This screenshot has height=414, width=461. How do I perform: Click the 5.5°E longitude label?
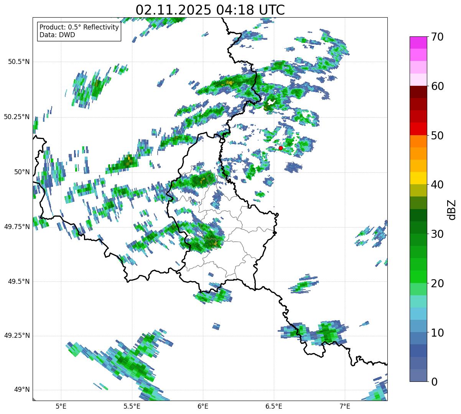132,406
